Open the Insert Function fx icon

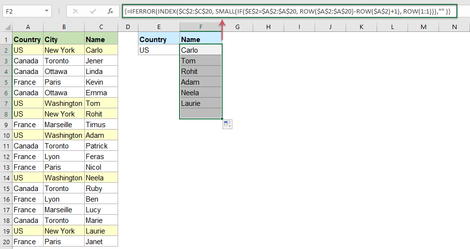110,12
